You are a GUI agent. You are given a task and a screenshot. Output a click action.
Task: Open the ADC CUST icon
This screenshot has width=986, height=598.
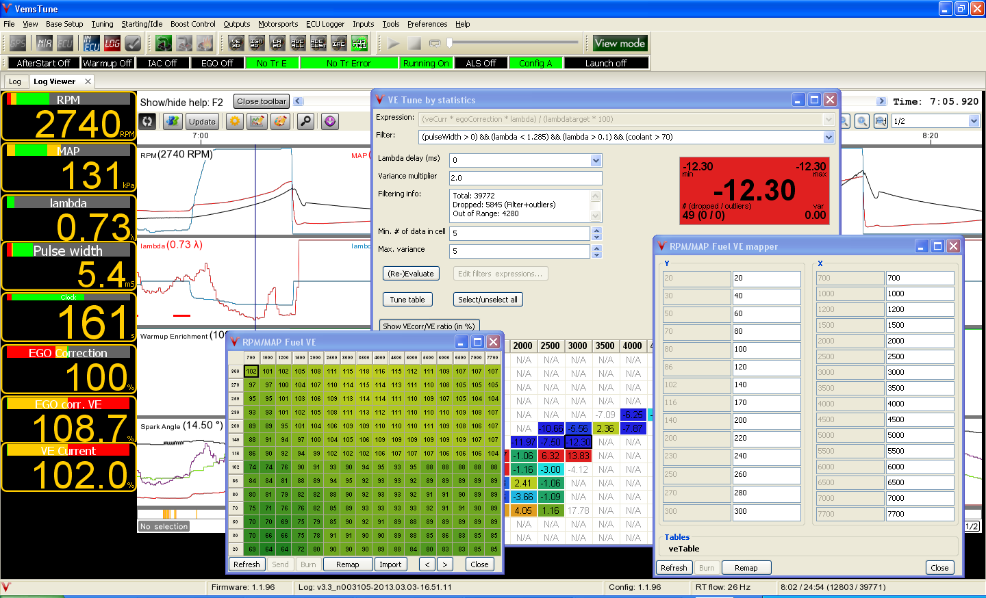point(318,44)
